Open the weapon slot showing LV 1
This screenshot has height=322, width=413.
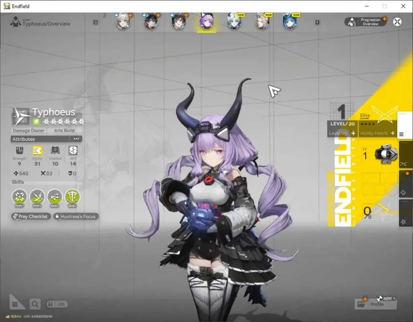tap(380, 154)
